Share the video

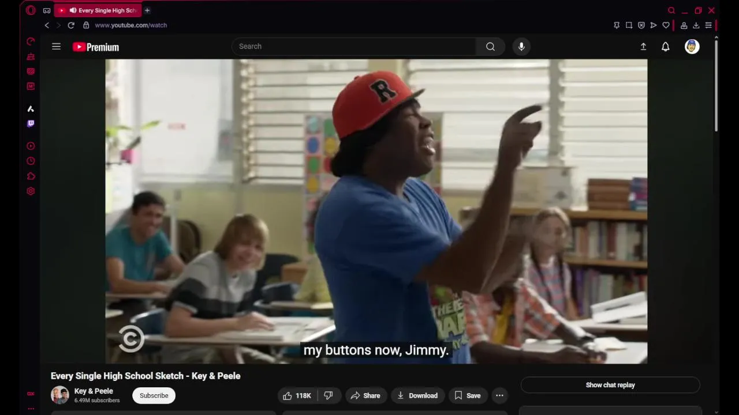(365, 395)
